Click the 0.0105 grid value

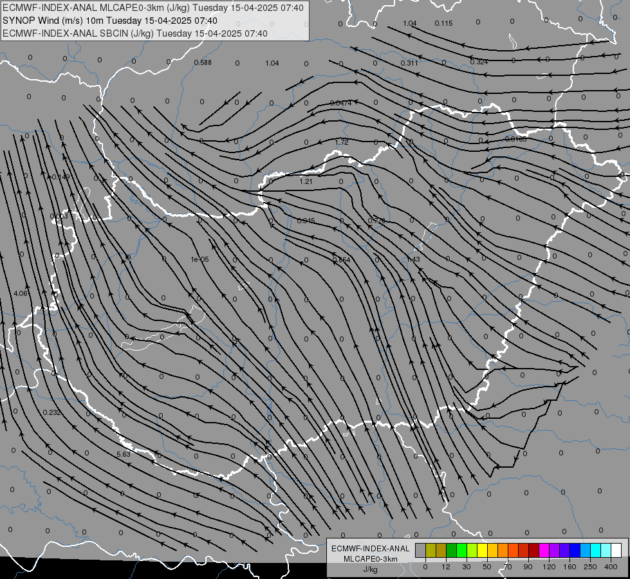(x=515, y=139)
